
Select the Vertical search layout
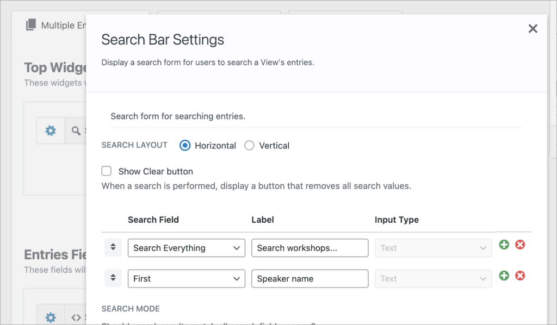pyautogui.click(x=249, y=145)
